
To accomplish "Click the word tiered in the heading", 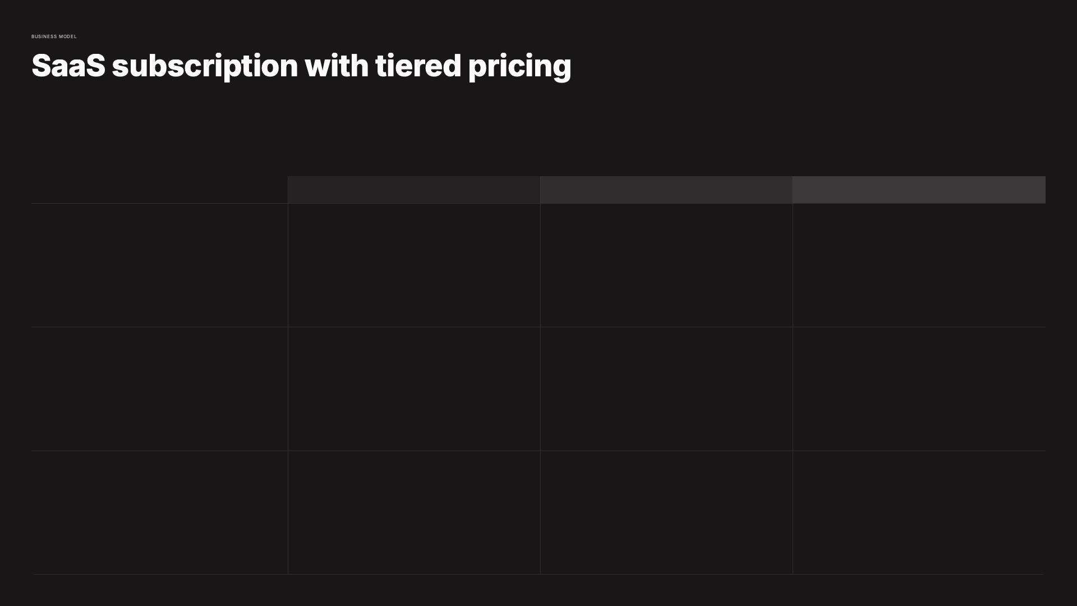I will coord(418,66).
